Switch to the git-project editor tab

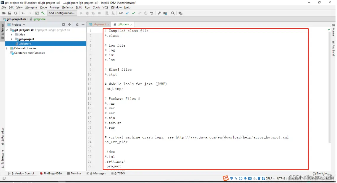(99, 24)
